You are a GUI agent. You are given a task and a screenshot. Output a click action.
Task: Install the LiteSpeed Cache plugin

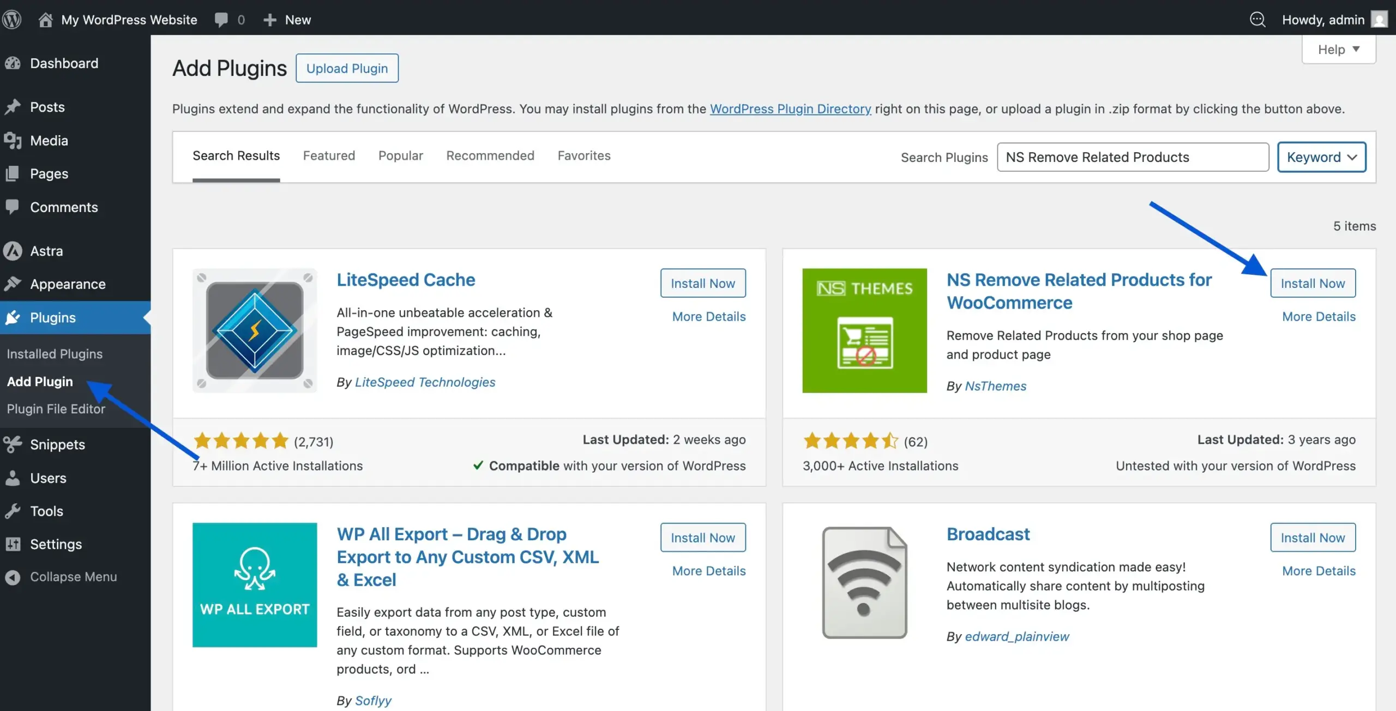[x=703, y=283]
